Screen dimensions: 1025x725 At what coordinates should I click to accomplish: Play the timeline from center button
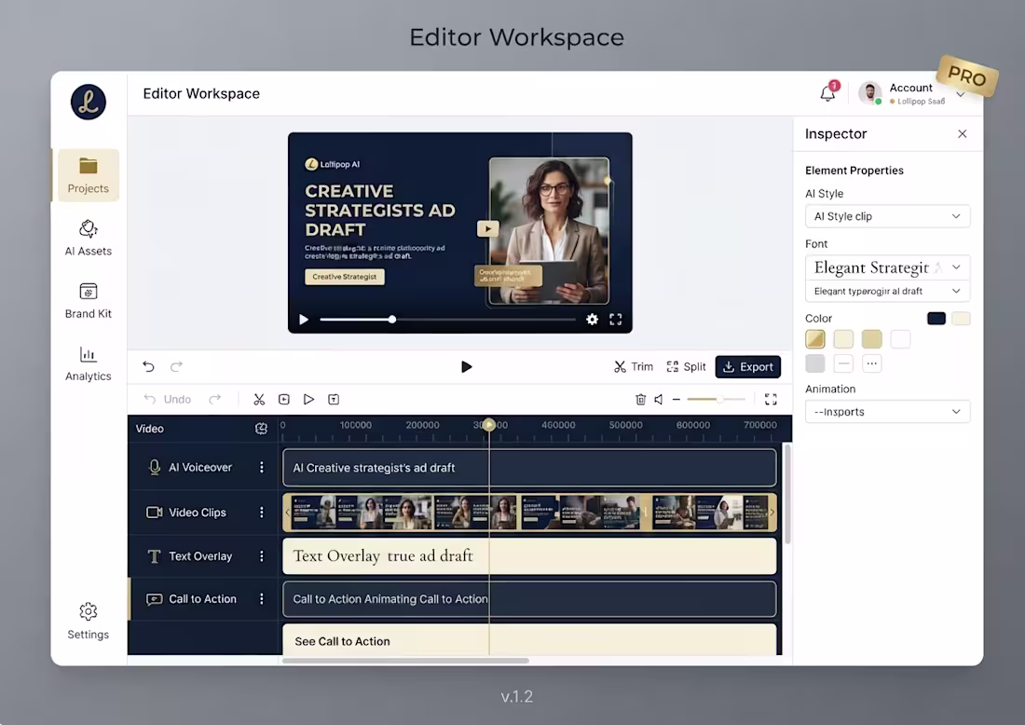pos(466,367)
